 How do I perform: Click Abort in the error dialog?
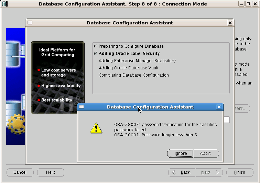(x=206, y=153)
